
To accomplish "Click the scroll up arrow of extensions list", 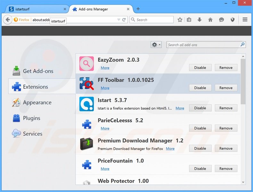I will point(243,56).
